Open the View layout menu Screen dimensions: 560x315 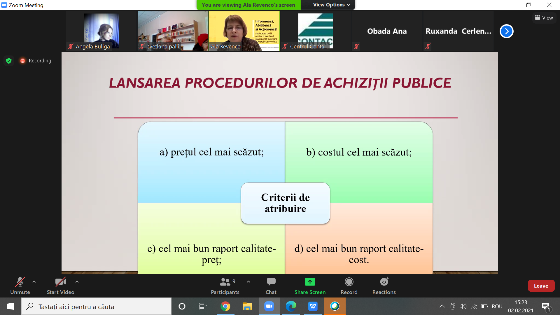tap(544, 18)
